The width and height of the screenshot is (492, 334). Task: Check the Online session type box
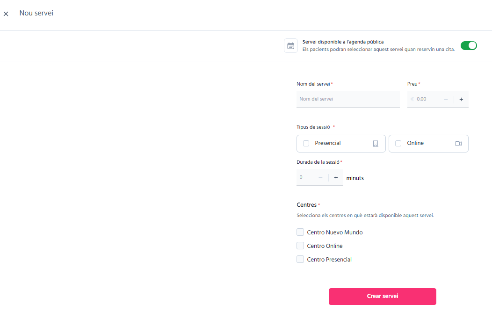tap(398, 144)
